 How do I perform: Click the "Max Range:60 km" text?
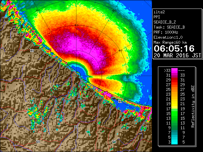point(170,42)
